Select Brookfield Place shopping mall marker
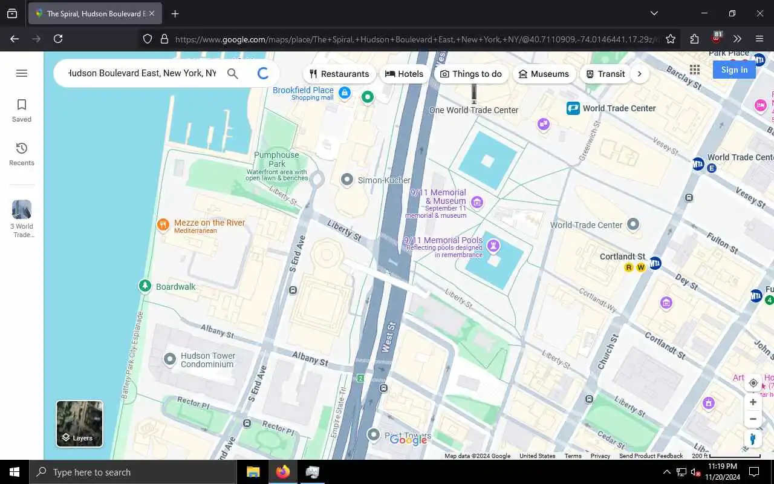 [x=345, y=93]
